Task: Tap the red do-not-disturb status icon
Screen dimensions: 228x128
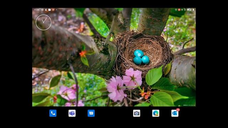Action: (x=179, y=10)
